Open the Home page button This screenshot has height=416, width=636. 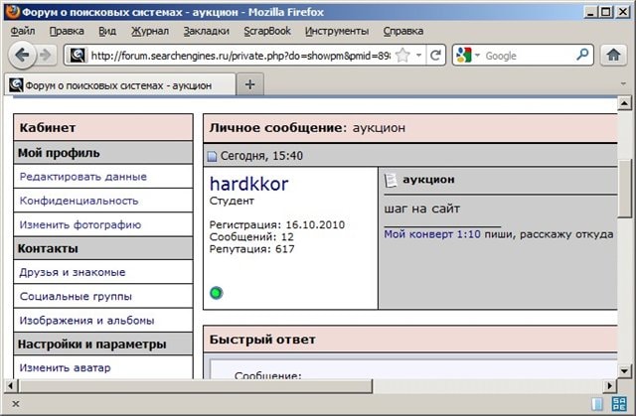click(x=613, y=55)
